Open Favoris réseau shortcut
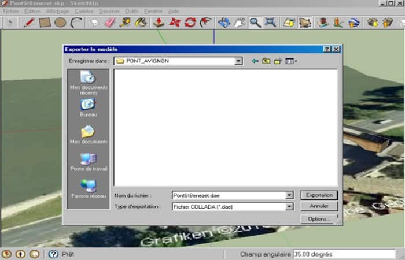Image resolution: width=405 pixels, height=260 pixels. [x=89, y=189]
